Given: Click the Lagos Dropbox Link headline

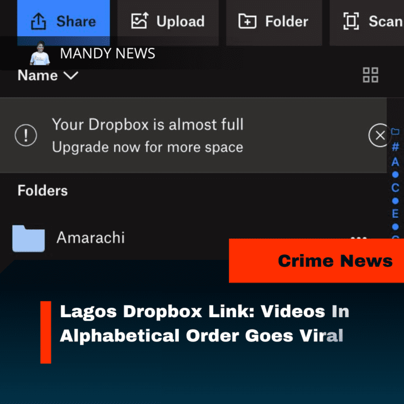Looking at the screenshot, I should (204, 324).
